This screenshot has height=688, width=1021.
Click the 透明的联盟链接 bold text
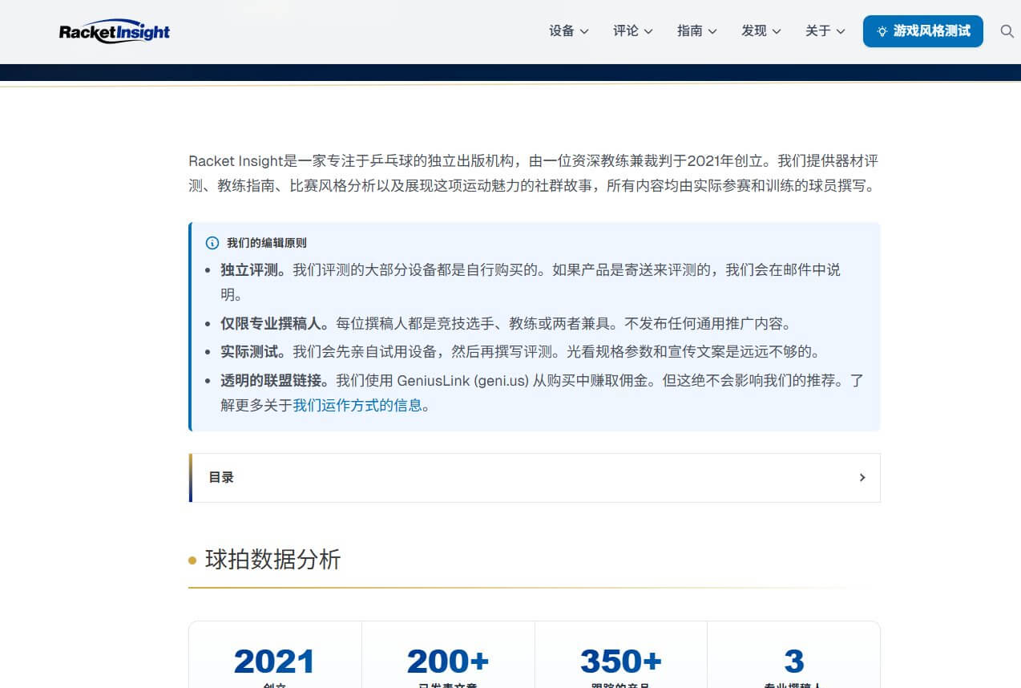click(x=275, y=380)
